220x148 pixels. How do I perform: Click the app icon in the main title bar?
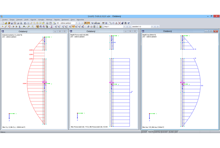tap(1, 16)
